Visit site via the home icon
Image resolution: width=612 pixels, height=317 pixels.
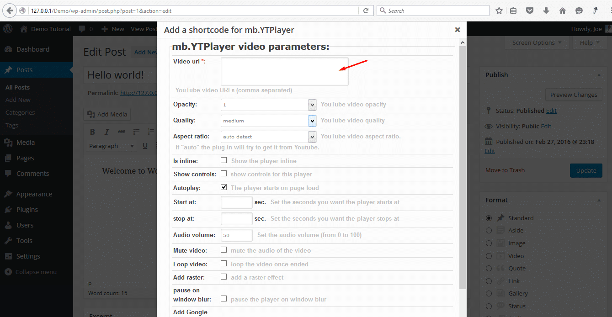[24, 29]
